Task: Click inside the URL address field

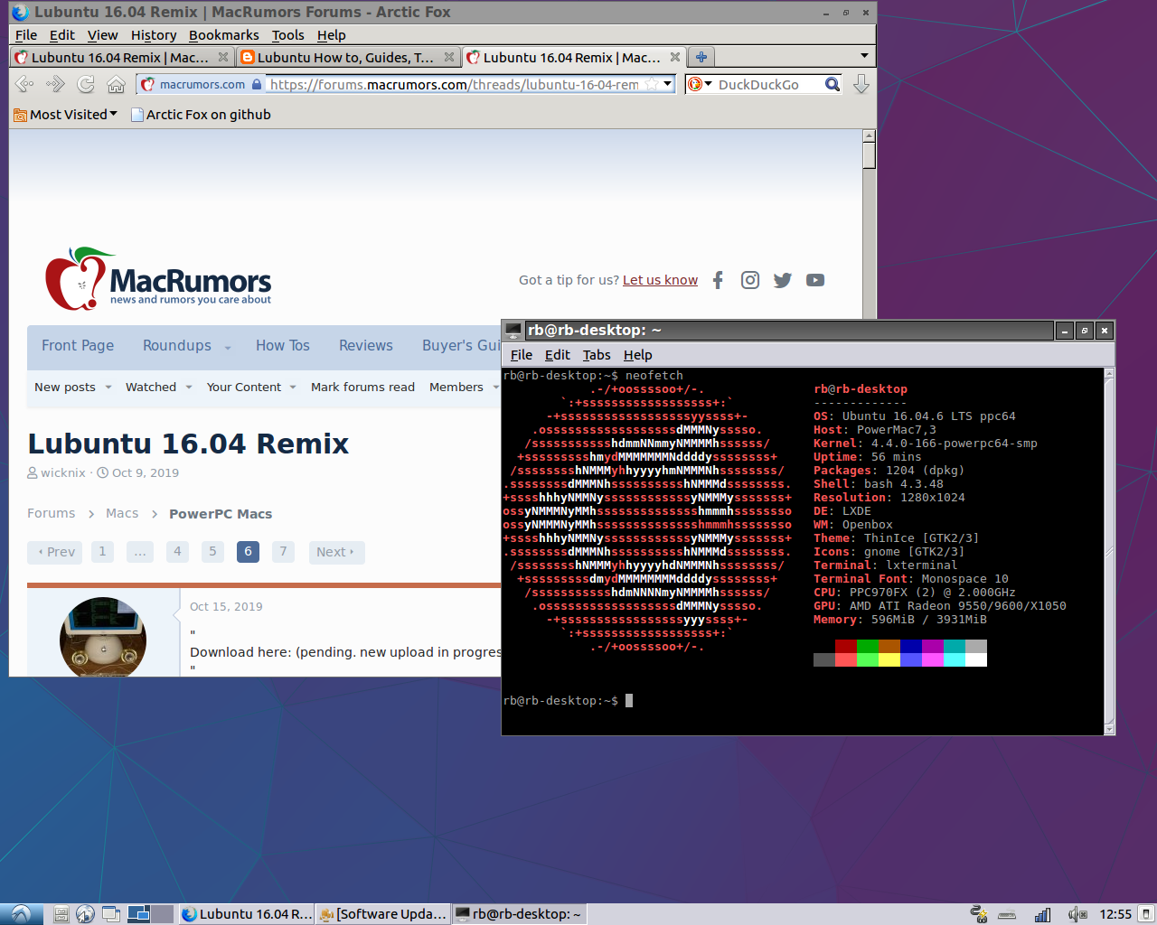Action: point(454,84)
